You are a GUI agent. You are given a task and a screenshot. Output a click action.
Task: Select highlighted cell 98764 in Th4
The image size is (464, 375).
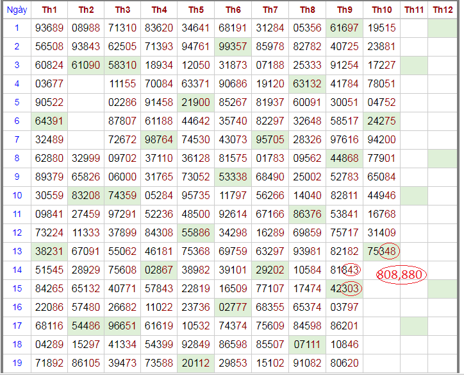[160, 139]
